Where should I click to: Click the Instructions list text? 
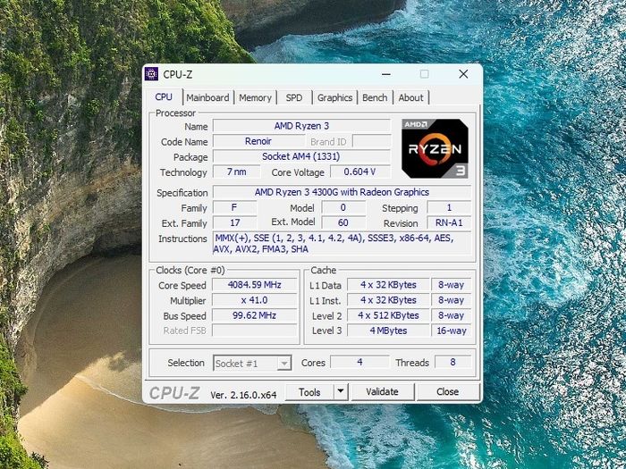(342, 244)
